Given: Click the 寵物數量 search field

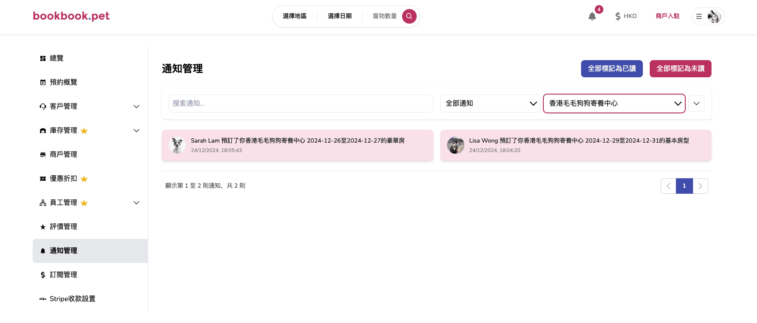Looking at the screenshot, I should tap(385, 16).
